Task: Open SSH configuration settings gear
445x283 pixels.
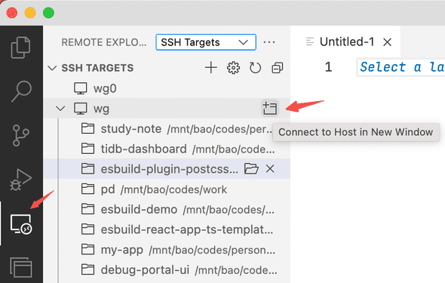Action: point(233,68)
